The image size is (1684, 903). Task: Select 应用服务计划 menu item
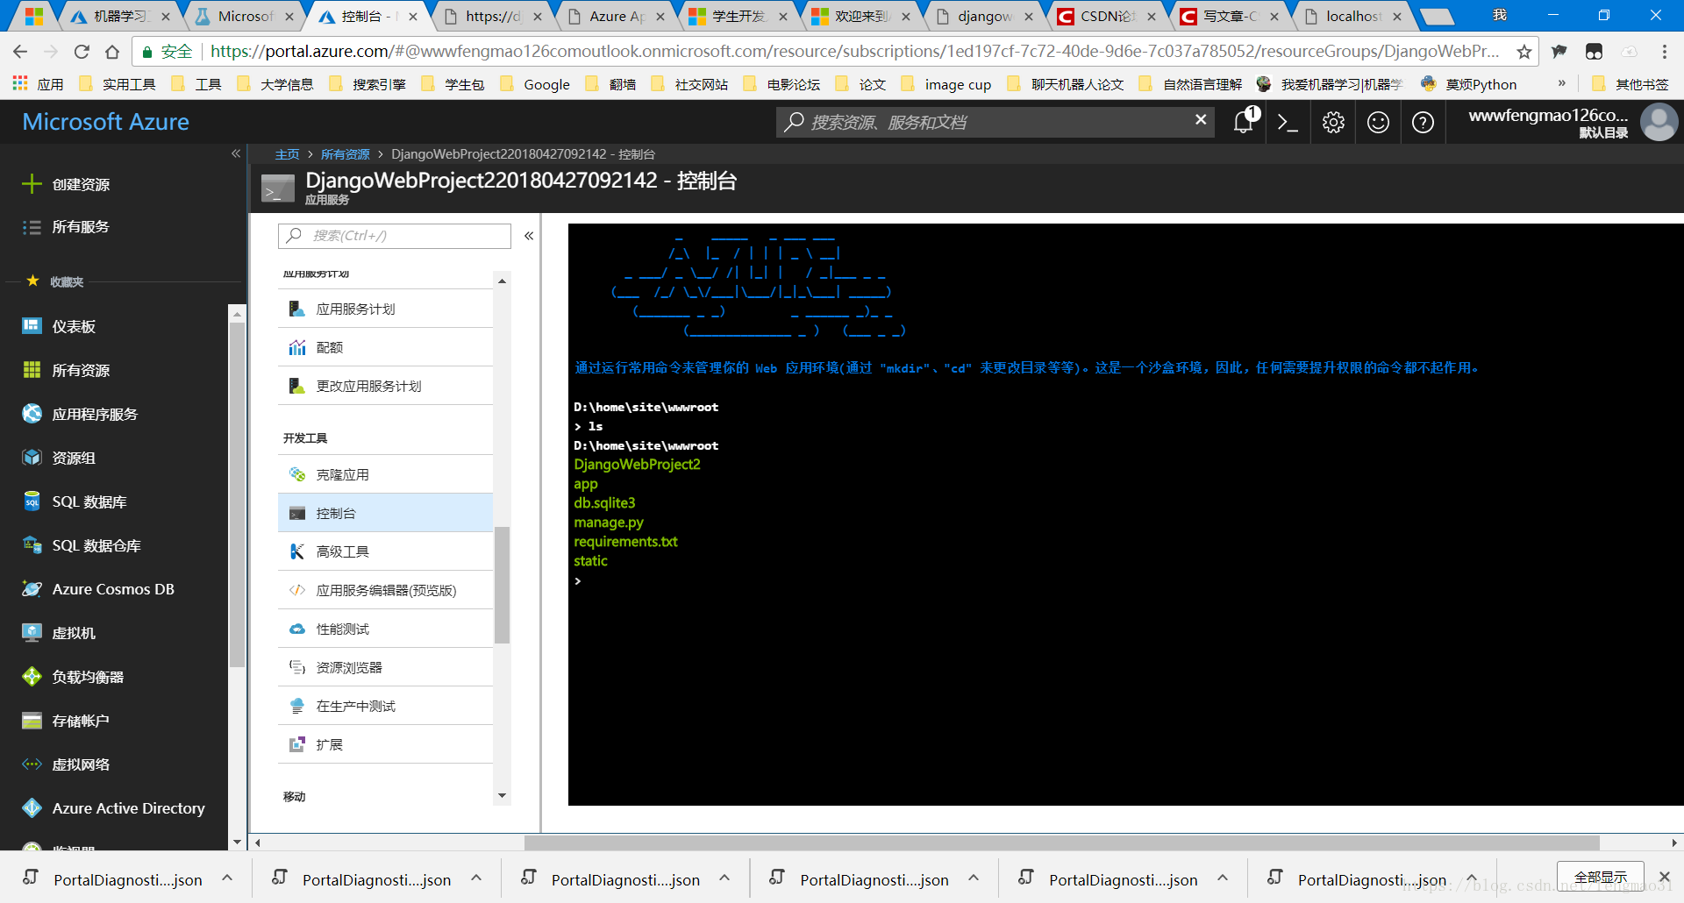(x=385, y=309)
